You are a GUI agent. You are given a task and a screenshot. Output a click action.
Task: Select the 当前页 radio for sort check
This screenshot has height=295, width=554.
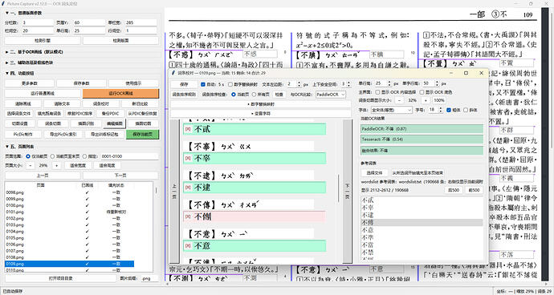(x=234, y=95)
